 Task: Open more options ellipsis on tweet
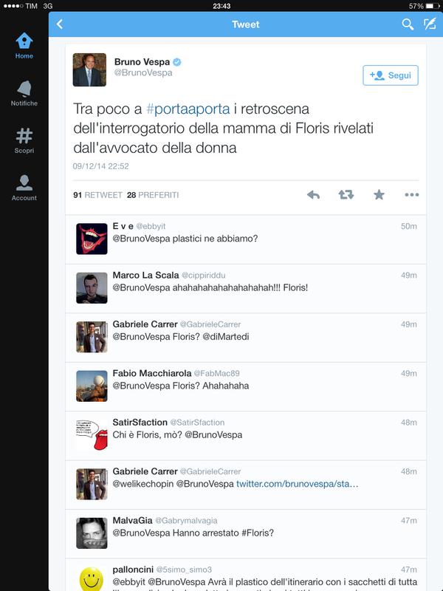coord(412,194)
